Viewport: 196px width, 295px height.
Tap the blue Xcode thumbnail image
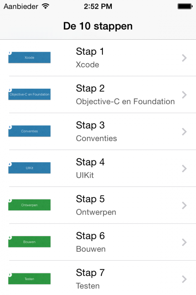point(29,57)
